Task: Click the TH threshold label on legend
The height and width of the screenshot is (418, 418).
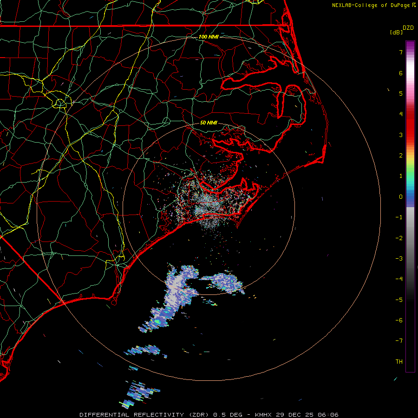Action: pos(399,362)
